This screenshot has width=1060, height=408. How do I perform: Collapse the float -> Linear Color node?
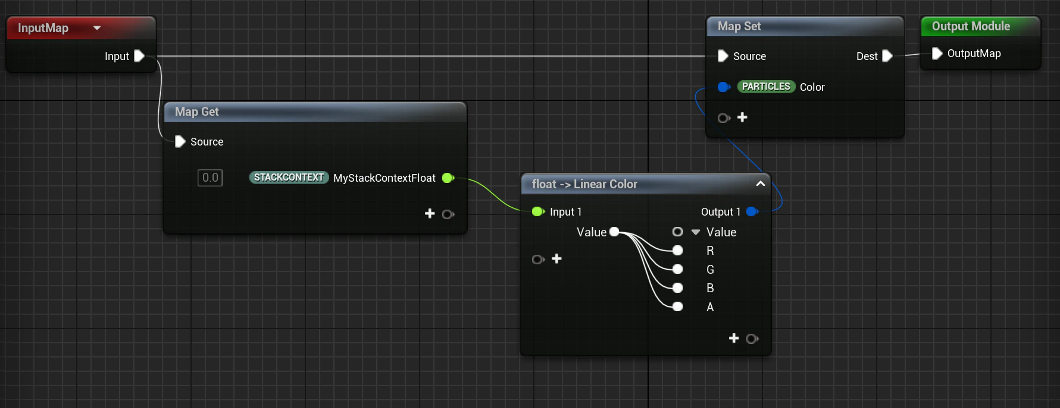tap(760, 184)
